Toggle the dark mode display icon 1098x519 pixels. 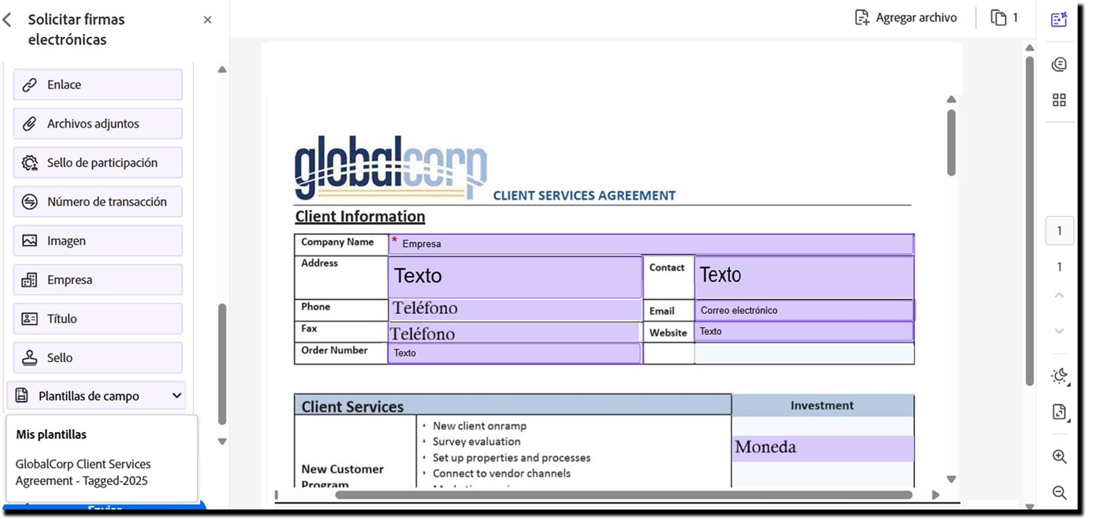[x=1059, y=376]
